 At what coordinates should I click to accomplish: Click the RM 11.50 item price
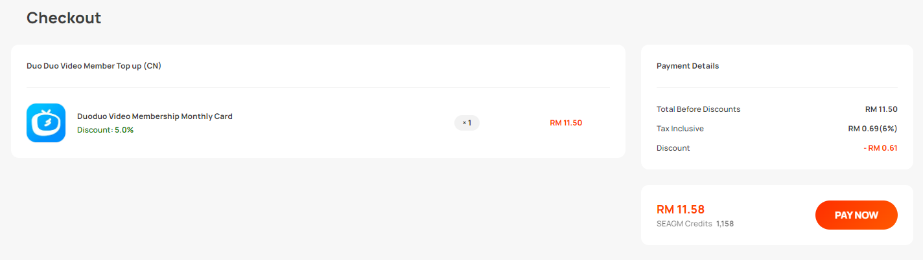(x=566, y=123)
